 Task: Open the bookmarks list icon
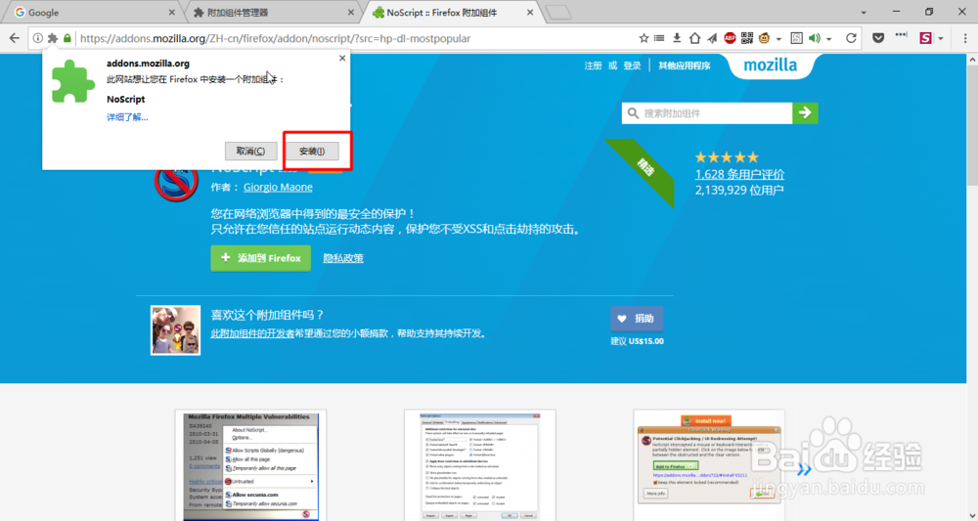coord(659,39)
